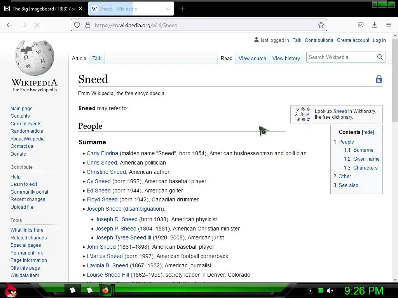
Task: Bookmark this page with the star icon
Action: pos(321,25)
